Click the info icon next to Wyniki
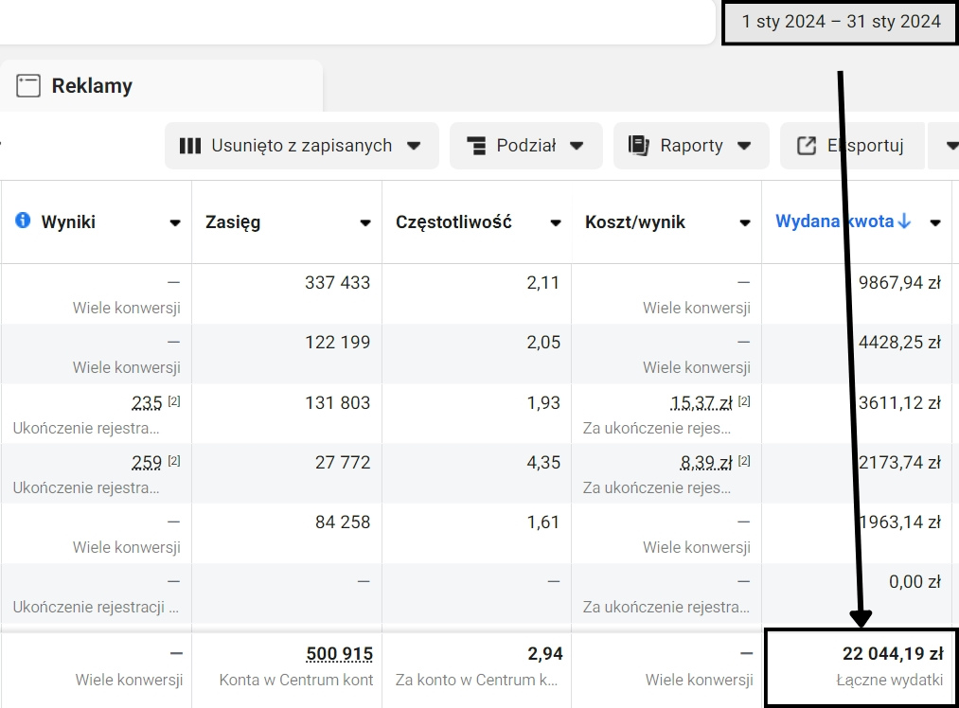This screenshot has width=959, height=708. pos(23,221)
